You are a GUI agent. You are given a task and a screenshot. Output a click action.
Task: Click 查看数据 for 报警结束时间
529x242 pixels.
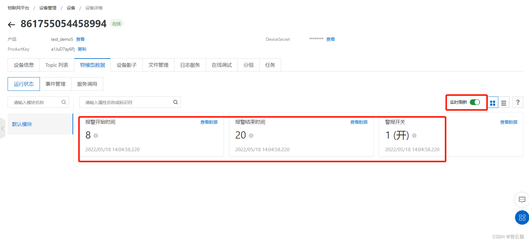pyautogui.click(x=359, y=122)
